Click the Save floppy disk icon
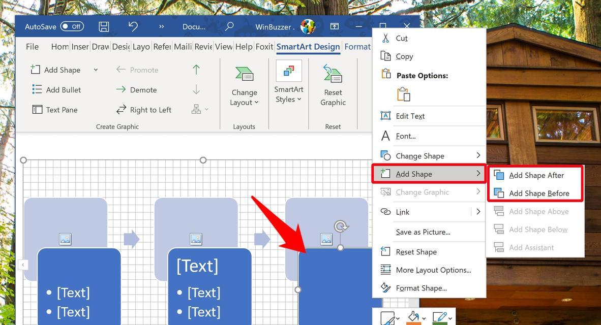This screenshot has height=325, width=601. click(x=104, y=26)
